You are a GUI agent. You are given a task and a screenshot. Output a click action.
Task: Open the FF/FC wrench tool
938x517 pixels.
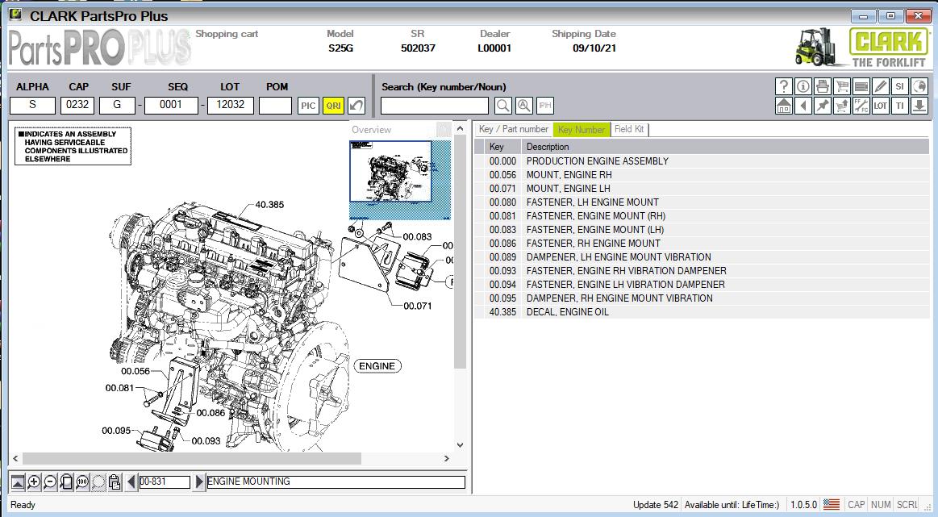[861, 106]
